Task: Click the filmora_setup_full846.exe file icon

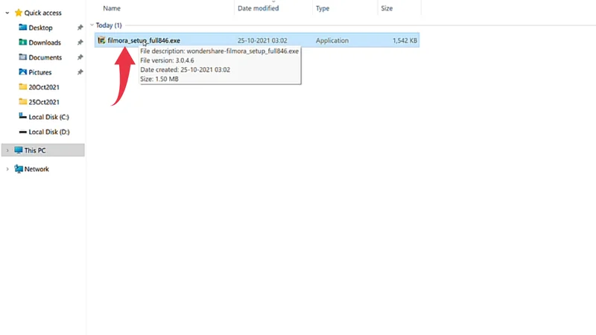Action: pos(101,40)
